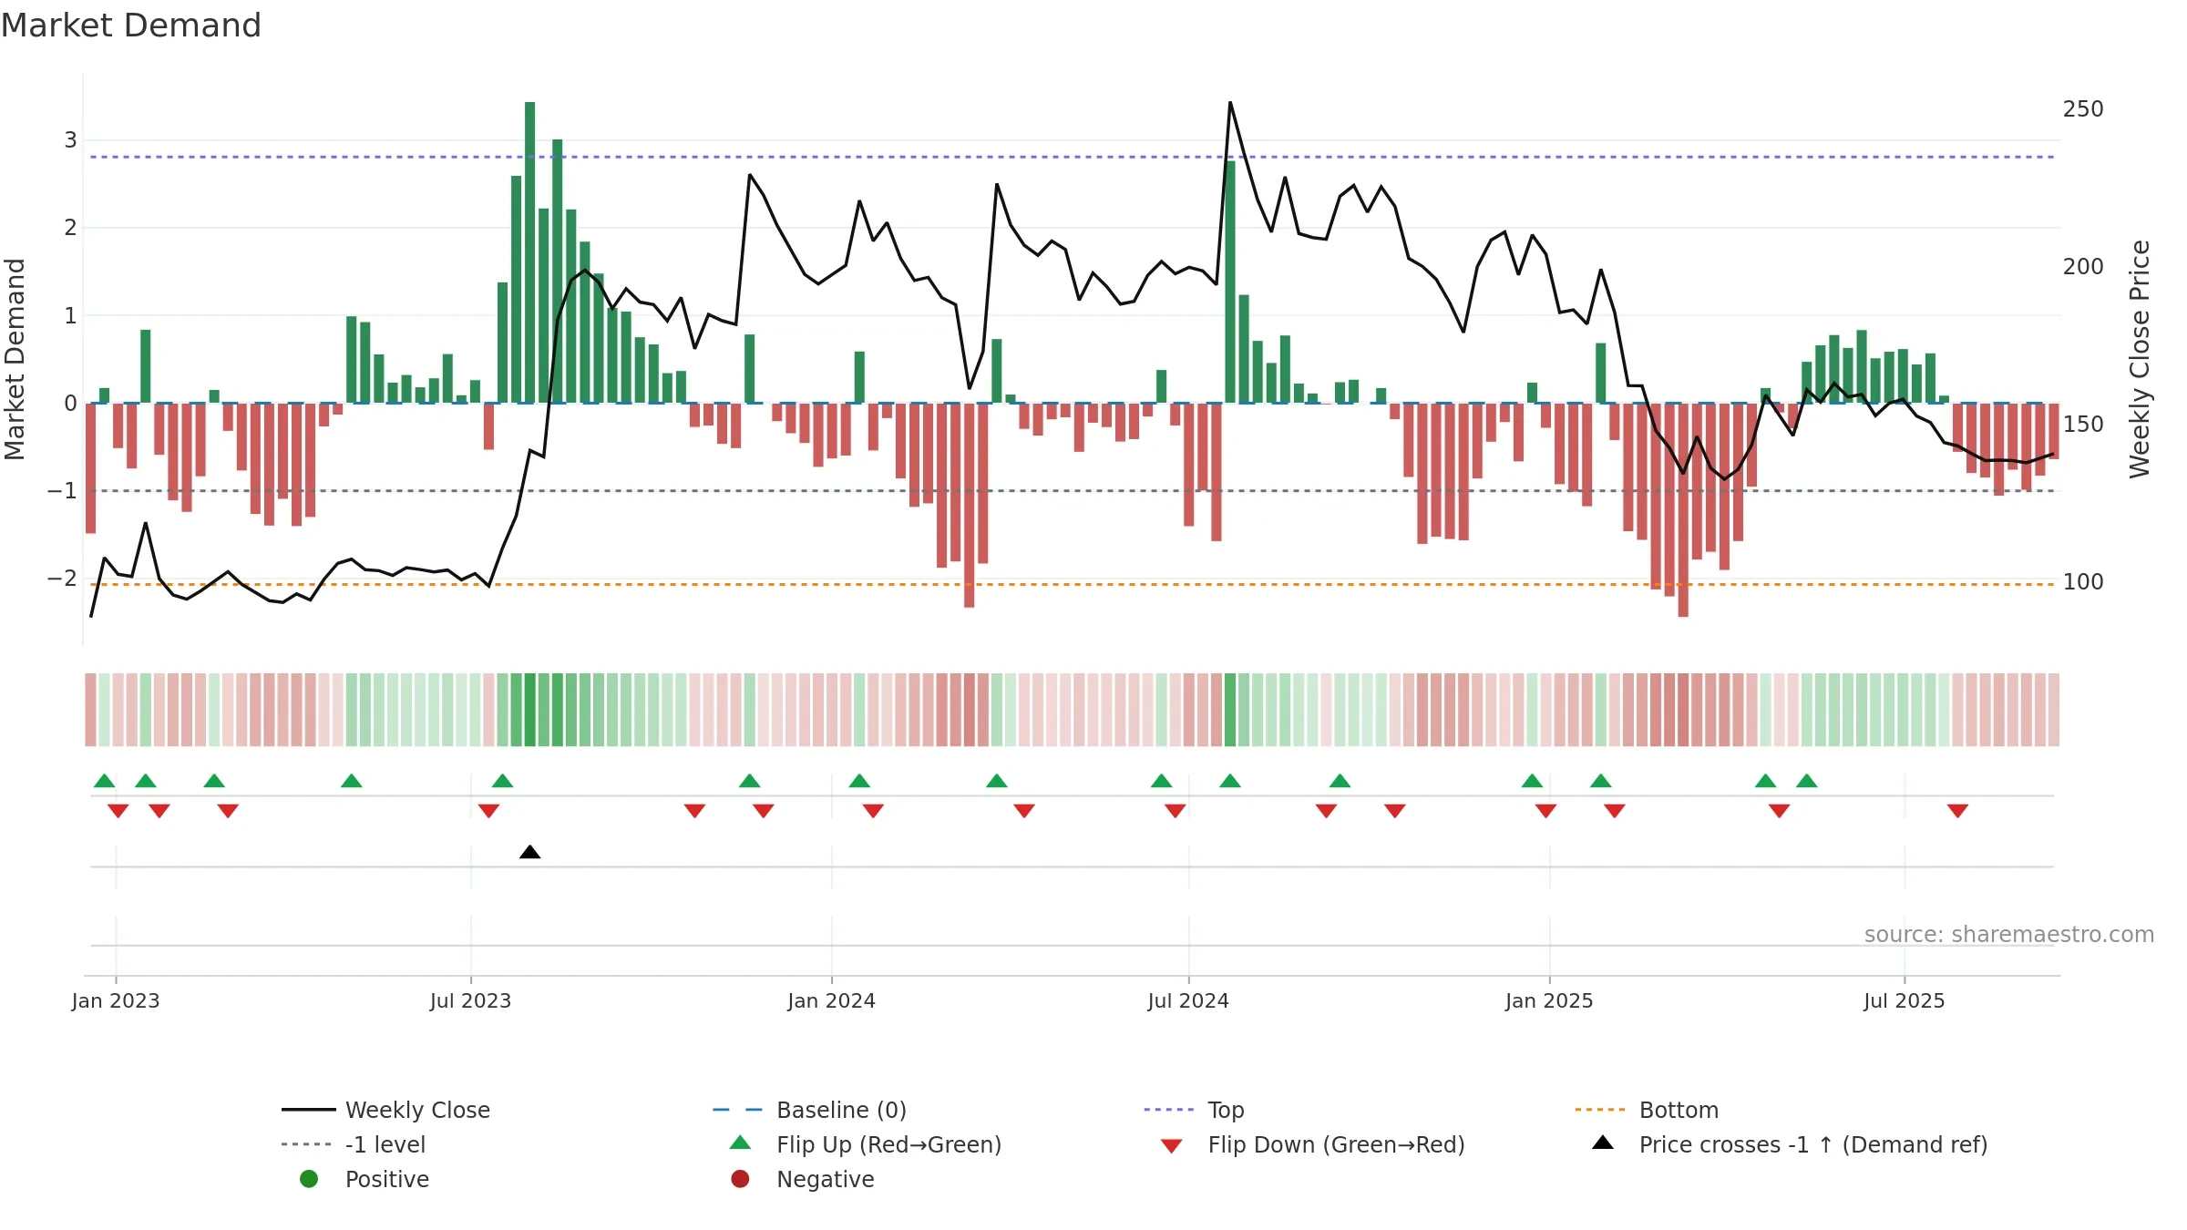Screen dimensions: 2187x1230
Task: Click the vertical "Market Demand" axis title
Action: coord(15,359)
